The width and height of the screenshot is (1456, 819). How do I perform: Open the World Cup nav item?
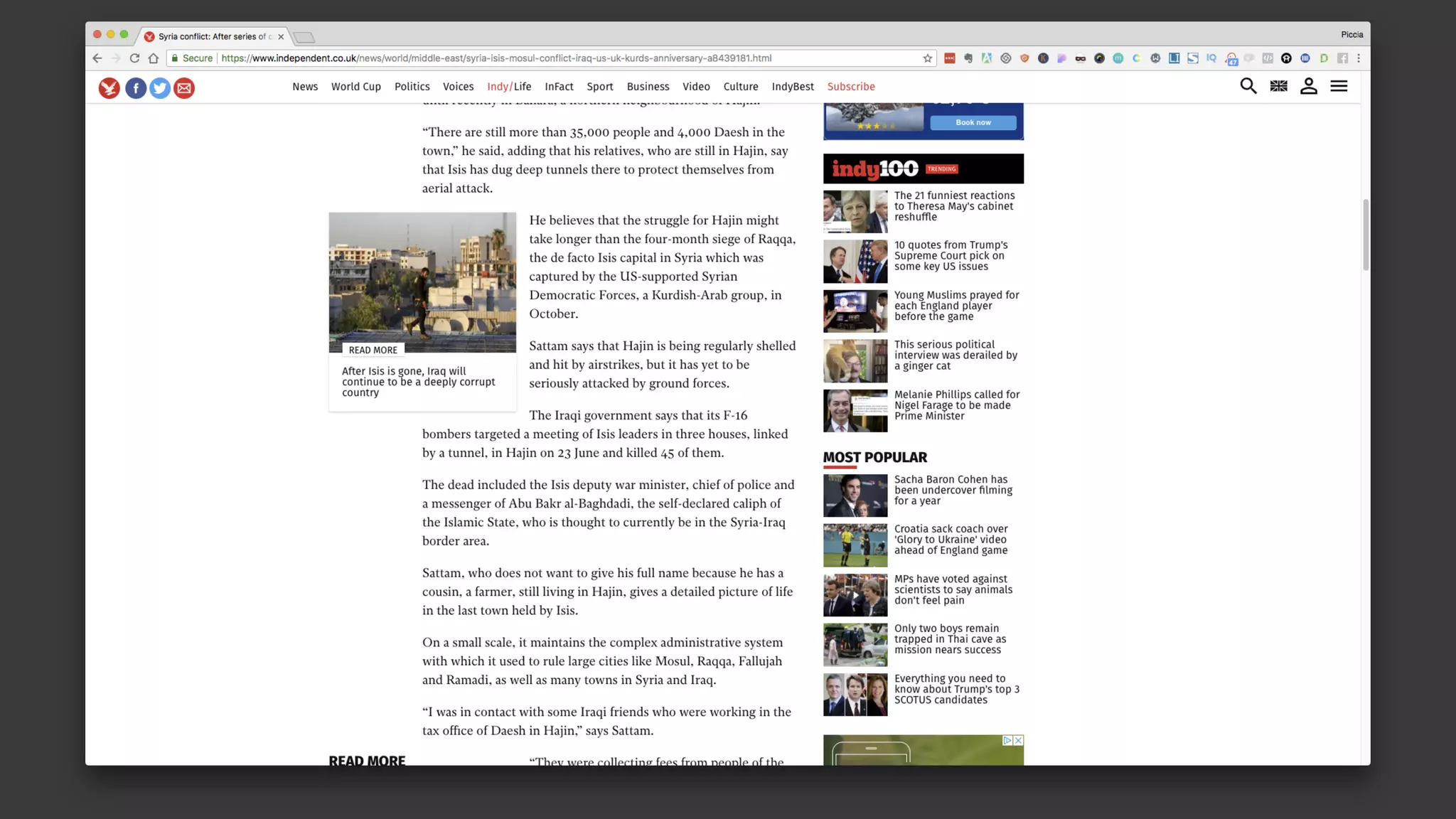pos(355,87)
